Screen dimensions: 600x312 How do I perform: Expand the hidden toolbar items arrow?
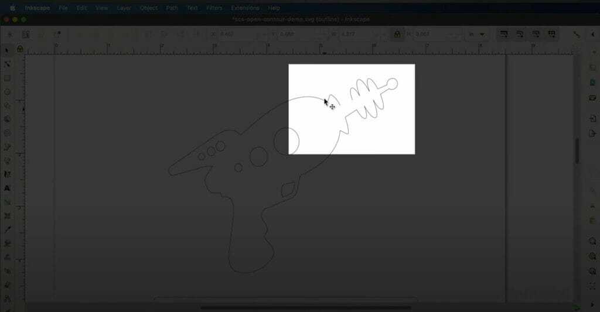pyautogui.click(x=592, y=35)
